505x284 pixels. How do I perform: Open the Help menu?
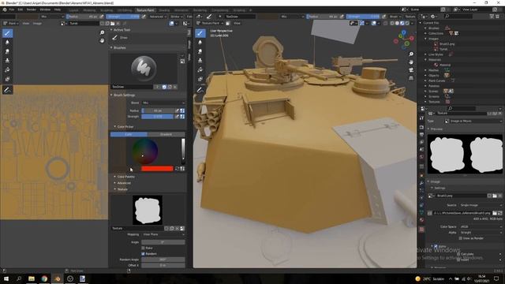(58, 9)
